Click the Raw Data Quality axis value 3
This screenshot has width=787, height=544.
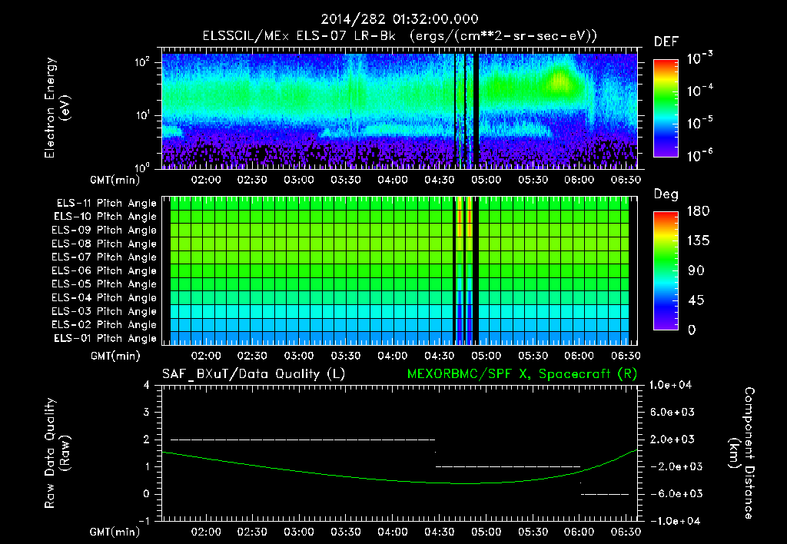click(147, 413)
